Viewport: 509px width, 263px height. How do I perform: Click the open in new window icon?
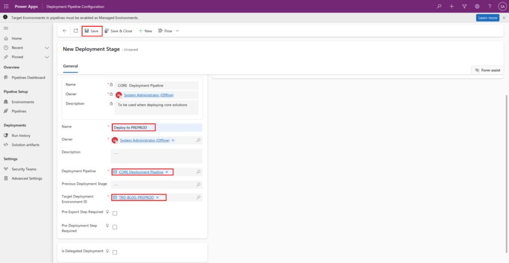(76, 31)
